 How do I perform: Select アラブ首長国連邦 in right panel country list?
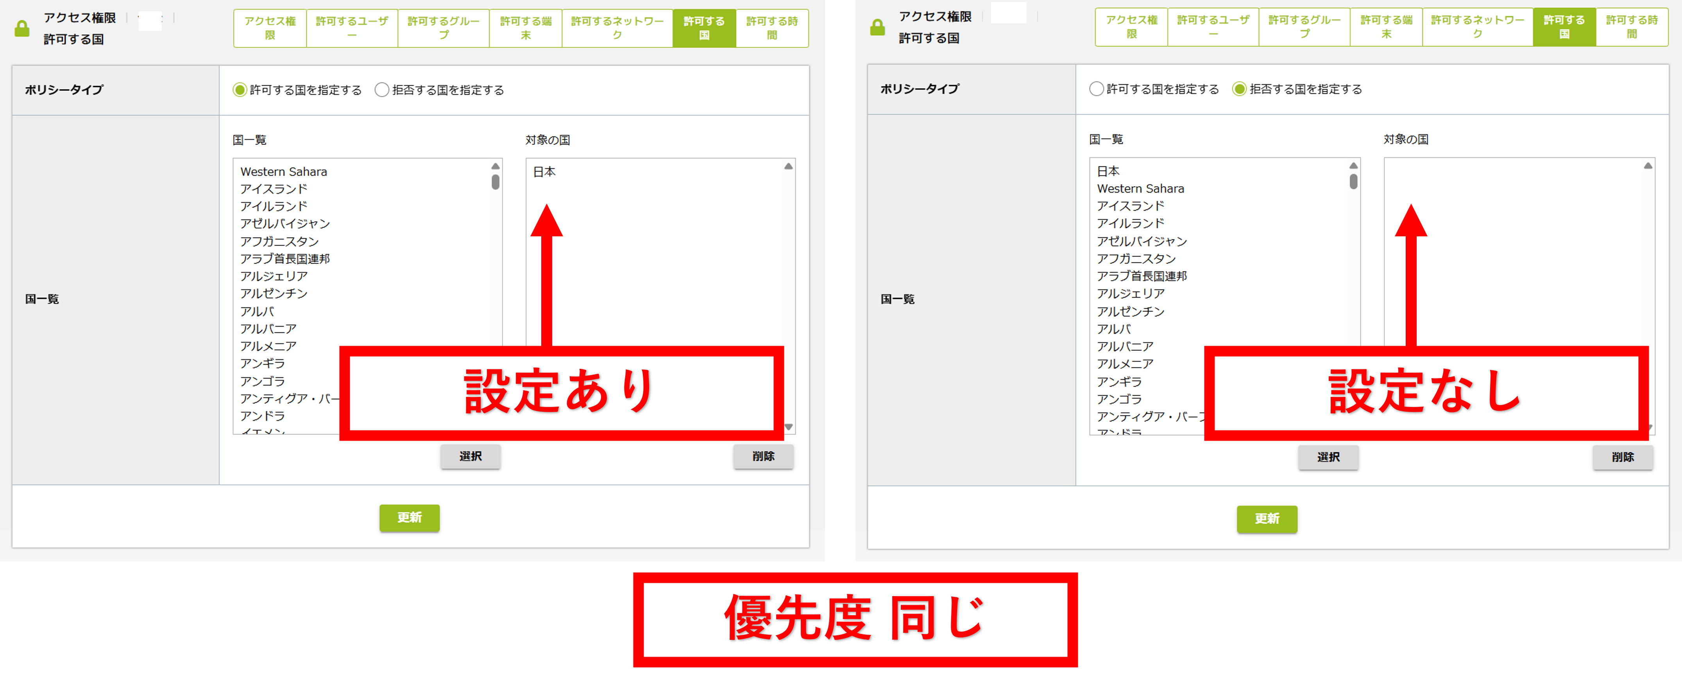(x=1142, y=276)
